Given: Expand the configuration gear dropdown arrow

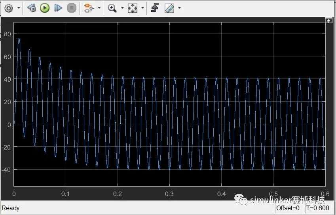Looking at the screenshot, I should pos(19,8).
